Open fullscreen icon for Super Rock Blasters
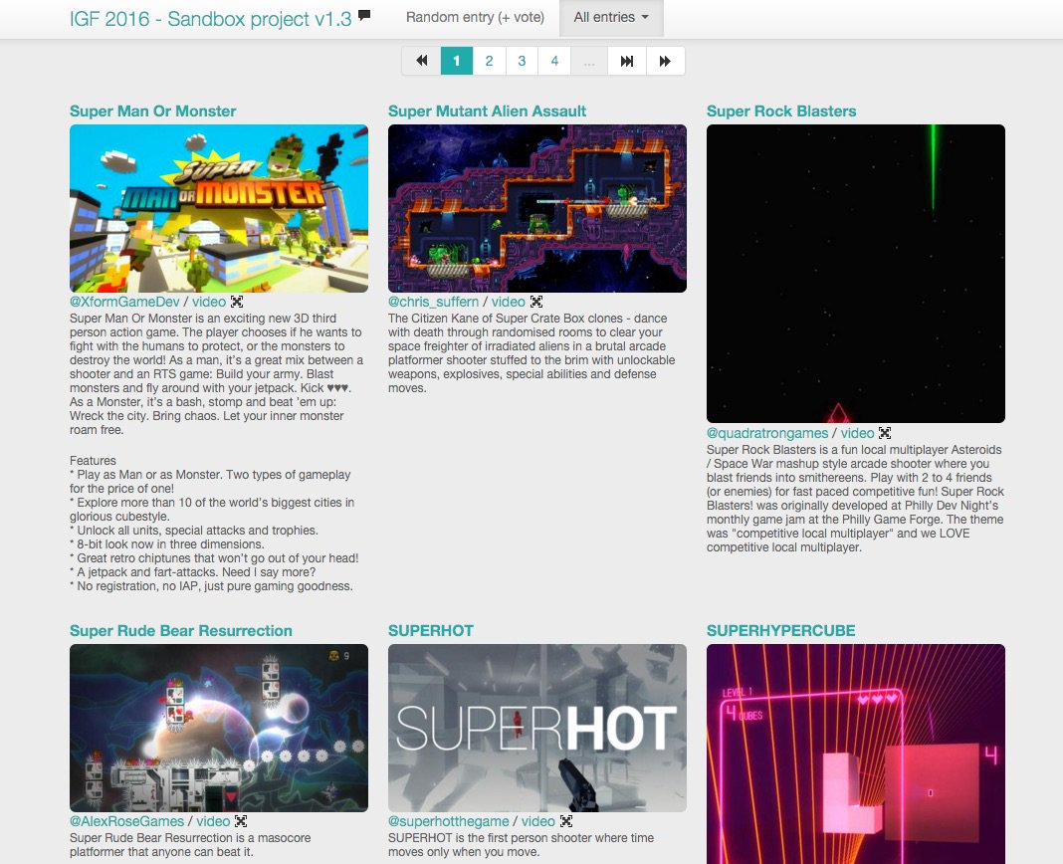Image resolution: width=1063 pixels, height=864 pixels. [x=885, y=433]
